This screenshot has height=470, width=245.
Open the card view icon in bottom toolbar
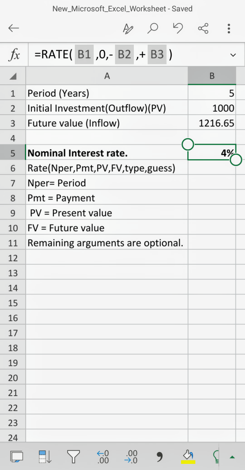click(17, 456)
